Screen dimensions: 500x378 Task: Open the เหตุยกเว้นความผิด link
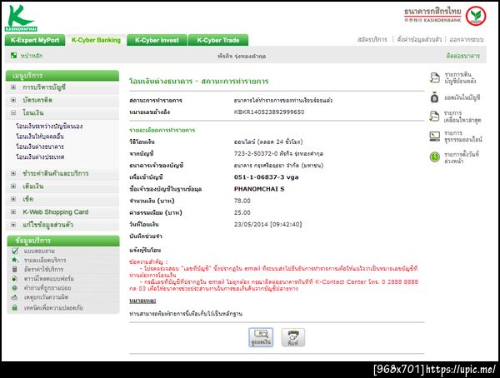click(46, 297)
